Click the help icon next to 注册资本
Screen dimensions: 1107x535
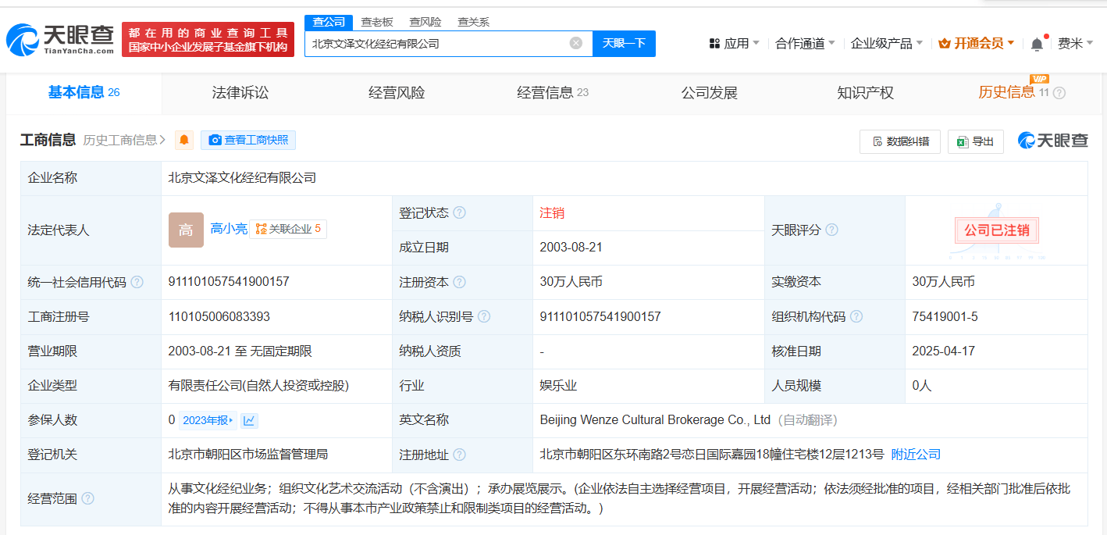point(459,282)
